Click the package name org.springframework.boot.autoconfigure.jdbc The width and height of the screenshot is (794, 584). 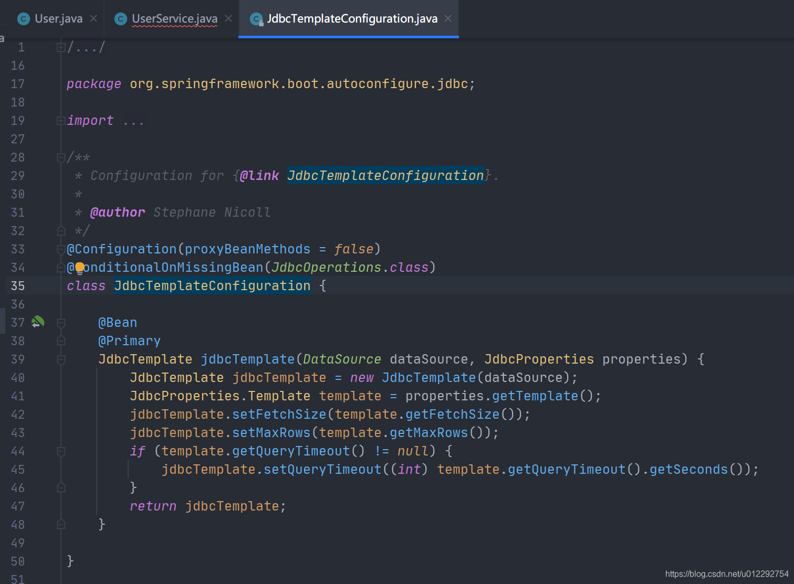tap(299, 83)
